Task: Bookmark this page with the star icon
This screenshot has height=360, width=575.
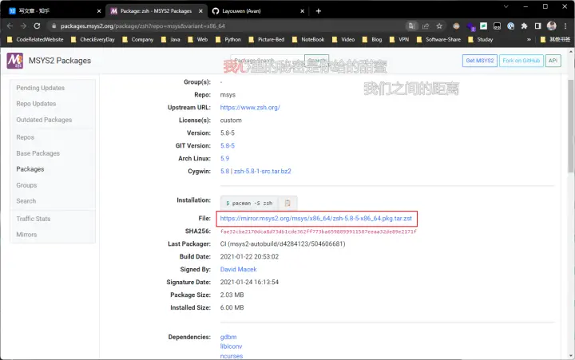Action: click(x=439, y=26)
